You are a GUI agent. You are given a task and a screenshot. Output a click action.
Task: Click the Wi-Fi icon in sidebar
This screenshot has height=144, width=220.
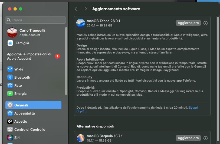pos(10,69)
